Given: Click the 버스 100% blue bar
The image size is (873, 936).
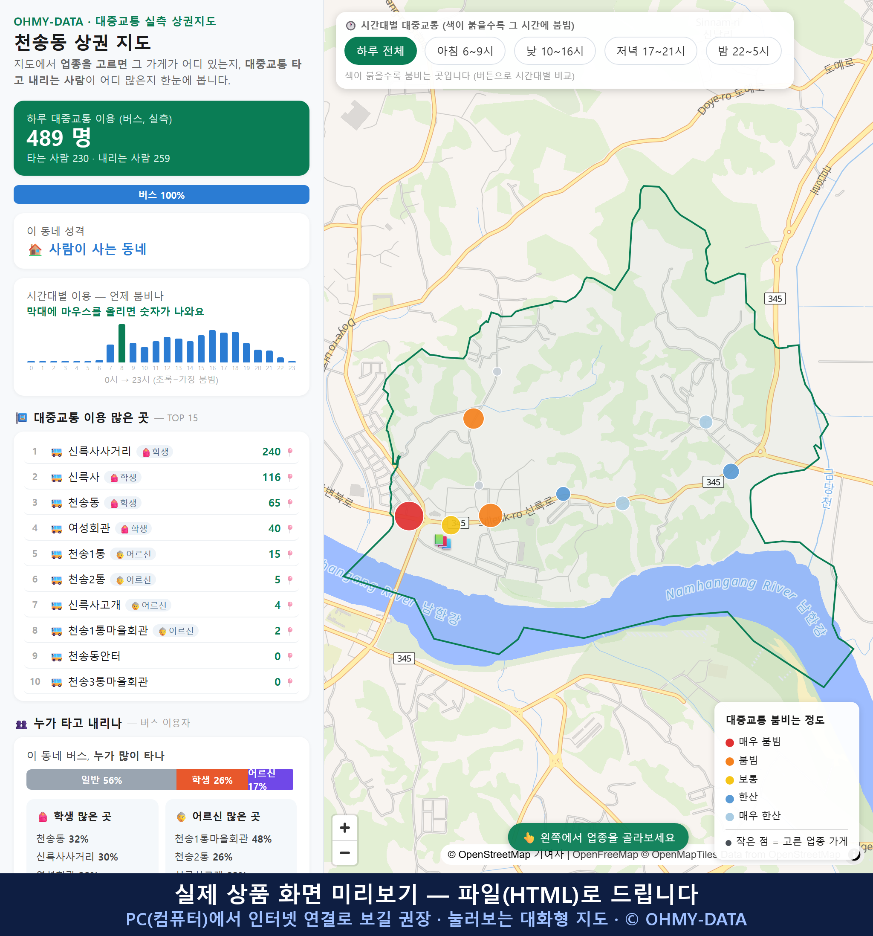Looking at the screenshot, I should pyautogui.click(x=162, y=195).
